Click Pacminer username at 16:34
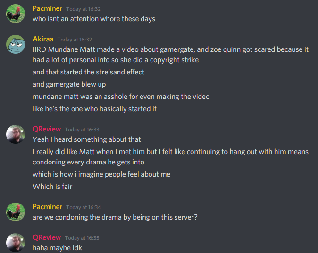Screen dimensions: 318x253 tap(48, 207)
